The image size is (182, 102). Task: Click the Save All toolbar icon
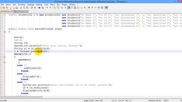click(x=7, y=8)
